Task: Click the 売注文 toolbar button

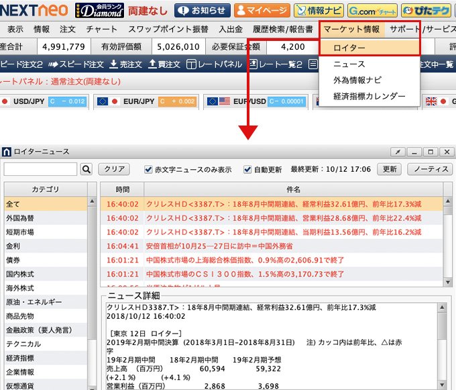Action: [x=126, y=64]
